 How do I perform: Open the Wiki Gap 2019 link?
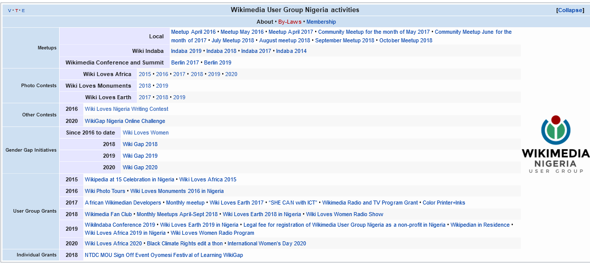pos(140,156)
